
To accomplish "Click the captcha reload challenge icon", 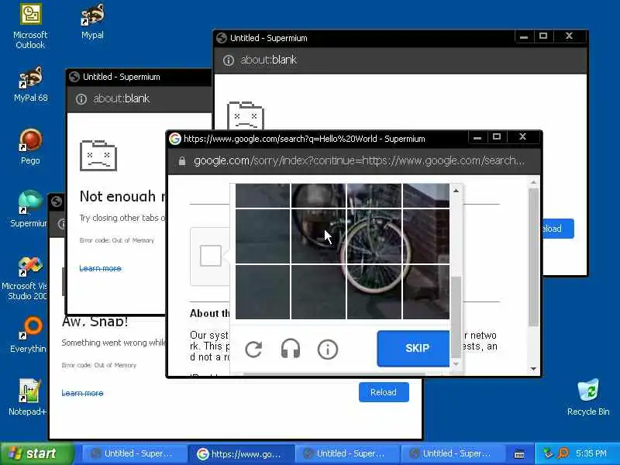I will (253, 350).
